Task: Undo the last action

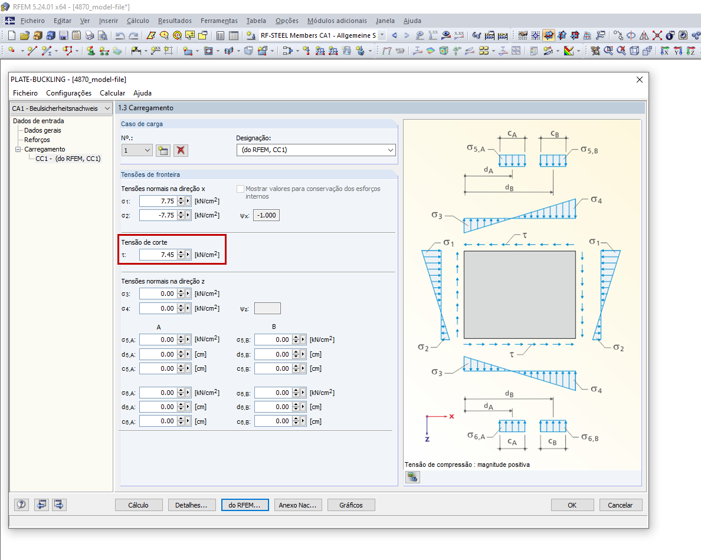Action: tap(120, 35)
